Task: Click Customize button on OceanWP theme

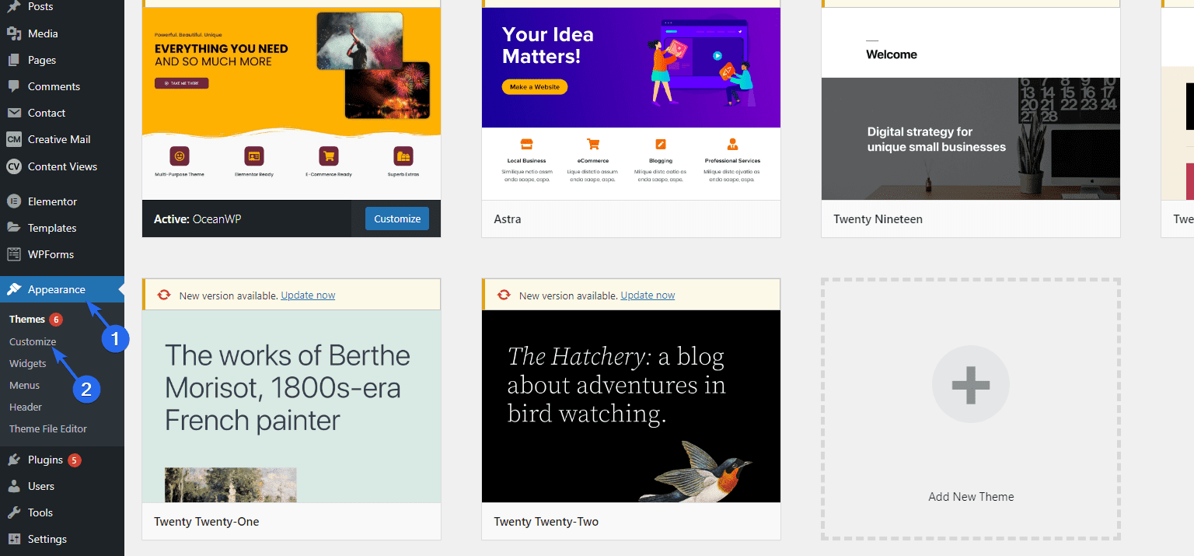Action: point(397,219)
